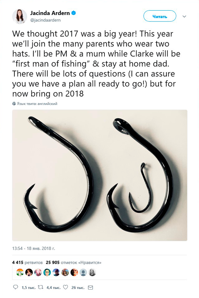Click the Язык твита: английский label
This screenshot has height=298, width=199.
37,104
